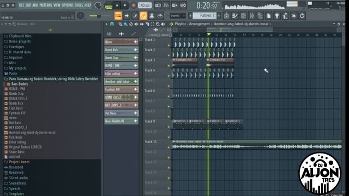The width and height of the screenshot is (349, 196).
Task: Mute Track 3 using its green dot
Action: coord(169,66)
